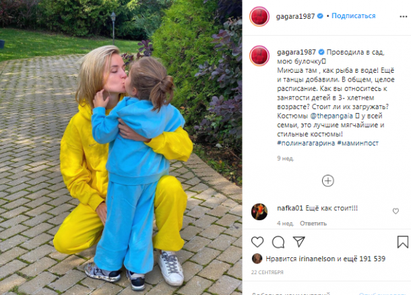Screen dimensions: 411x295
Task: Like the post with the heart icon
Action: pyautogui.click(x=257, y=242)
